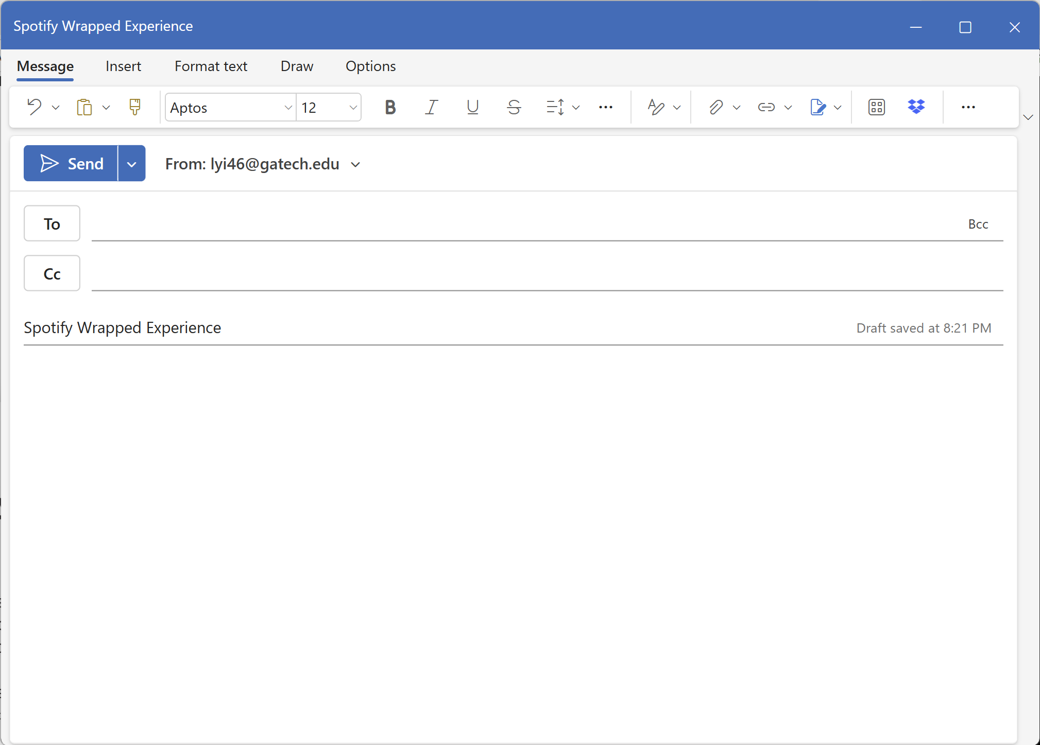
Task: Click the To recipients input field
Action: [x=515, y=224]
